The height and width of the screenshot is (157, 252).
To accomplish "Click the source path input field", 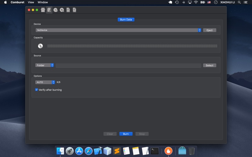I will [x=129, y=65].
